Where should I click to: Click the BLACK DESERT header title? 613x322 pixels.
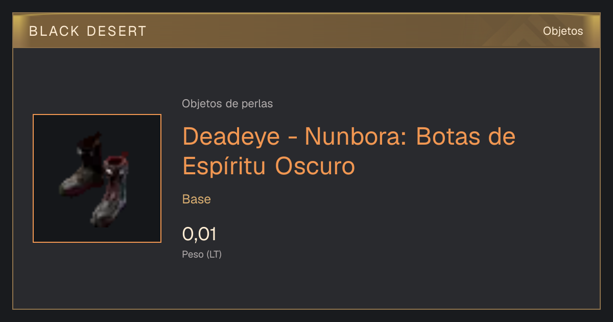[x=88, y=31]
